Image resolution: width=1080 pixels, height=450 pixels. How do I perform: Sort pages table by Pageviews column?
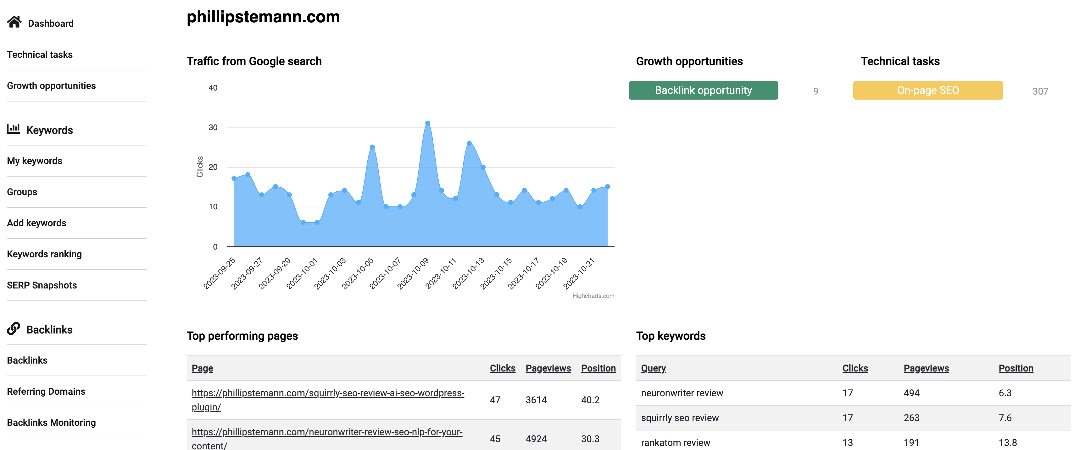548,368
